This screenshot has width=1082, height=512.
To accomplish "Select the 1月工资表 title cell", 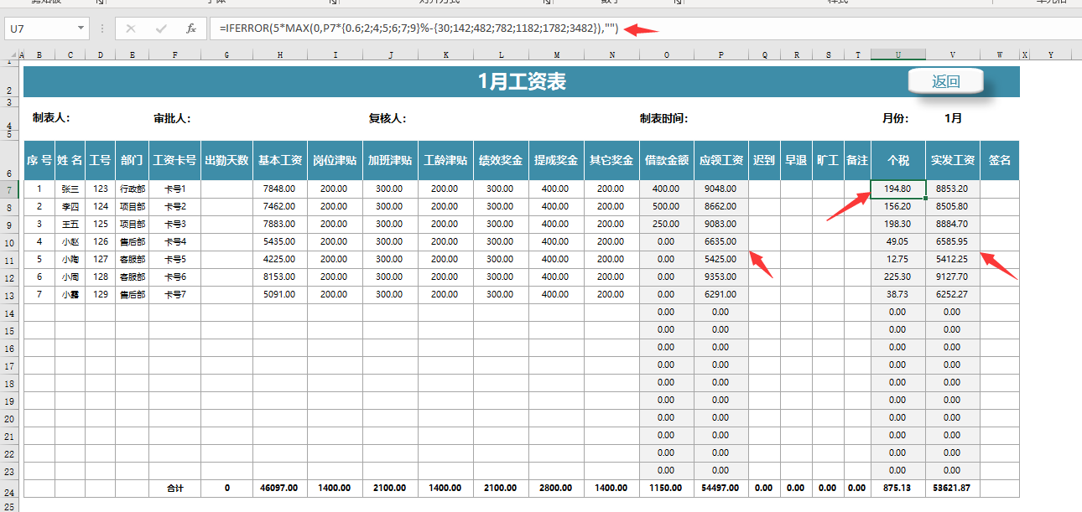I will click(522, 82).
